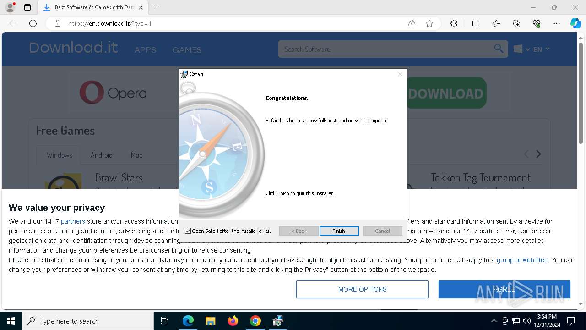Click the green DOWNLOAD button
The width and height of the screenshot is (586, 330).
(x=446, y=93)
